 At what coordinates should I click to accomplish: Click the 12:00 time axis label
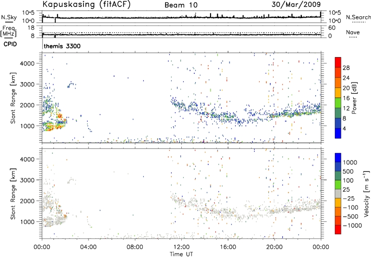pyautogui.click(x=181, y=247)
